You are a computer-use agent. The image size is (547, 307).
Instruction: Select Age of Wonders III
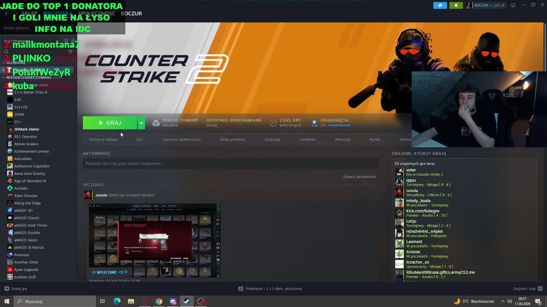[x=30, y=181]
